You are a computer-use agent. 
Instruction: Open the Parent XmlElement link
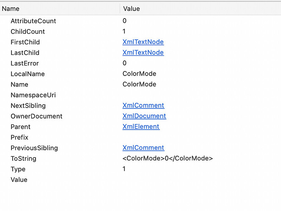click(x=141, y=127)
